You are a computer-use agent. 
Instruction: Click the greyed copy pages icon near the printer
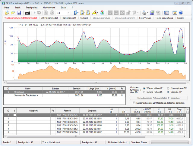[x=158, y=13]
